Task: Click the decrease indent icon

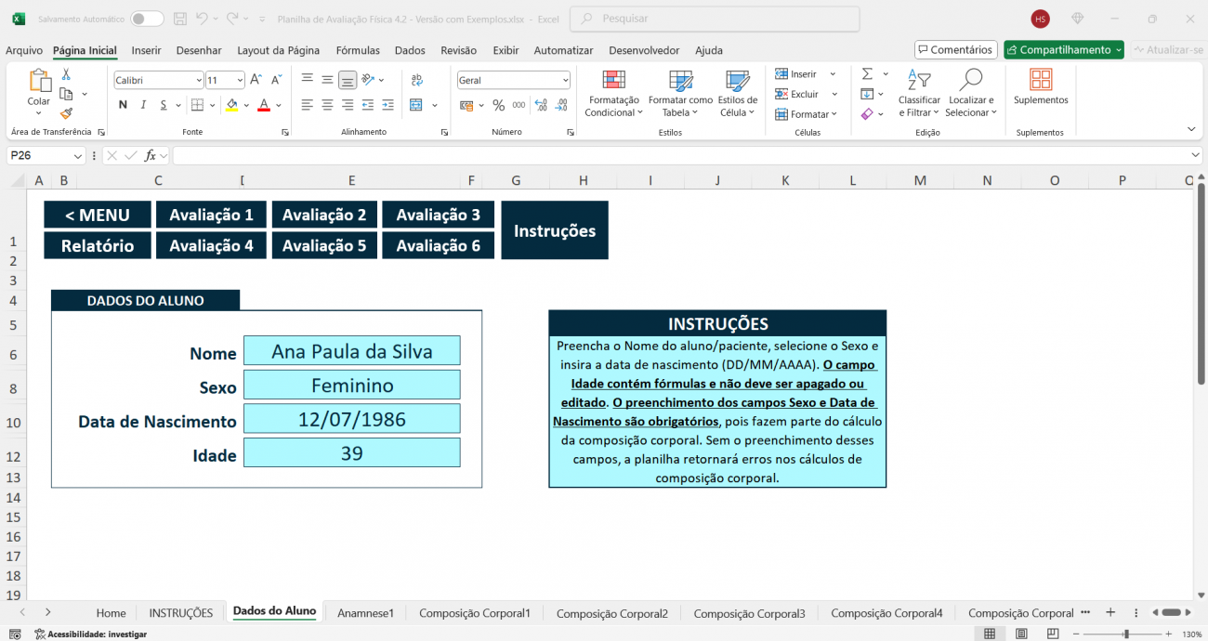Action: tap(368, 105)
